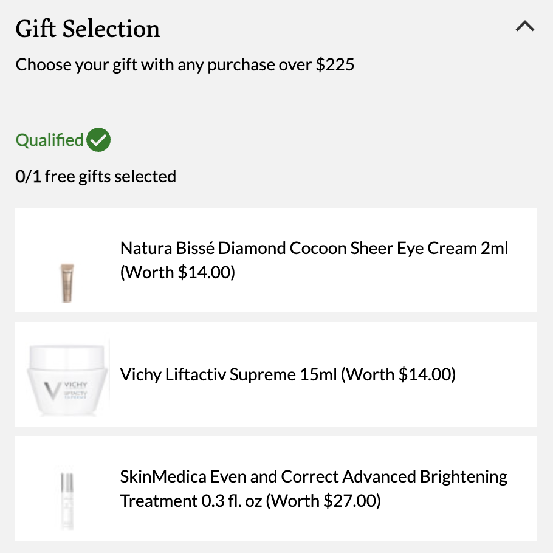
Task: Click the green Qualified checkmark icon
Action: click(x=98, y=140)
